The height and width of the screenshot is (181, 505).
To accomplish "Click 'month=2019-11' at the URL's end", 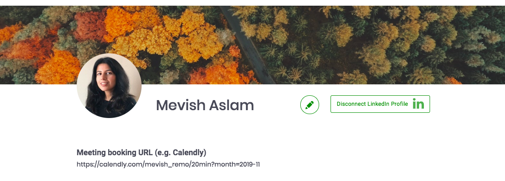I will click(237, 165).
